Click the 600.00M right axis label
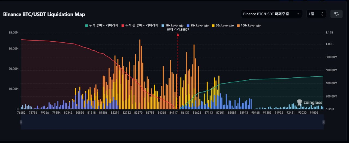This screenshot has height=143, width=349. click(332, 70)
